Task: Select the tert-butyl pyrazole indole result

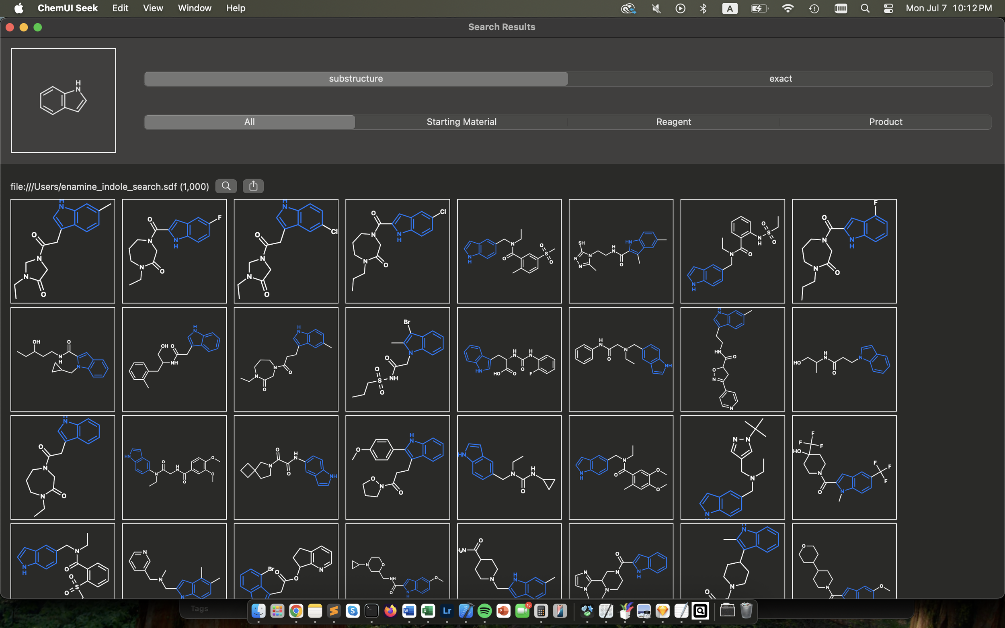Action: [732, 467]
